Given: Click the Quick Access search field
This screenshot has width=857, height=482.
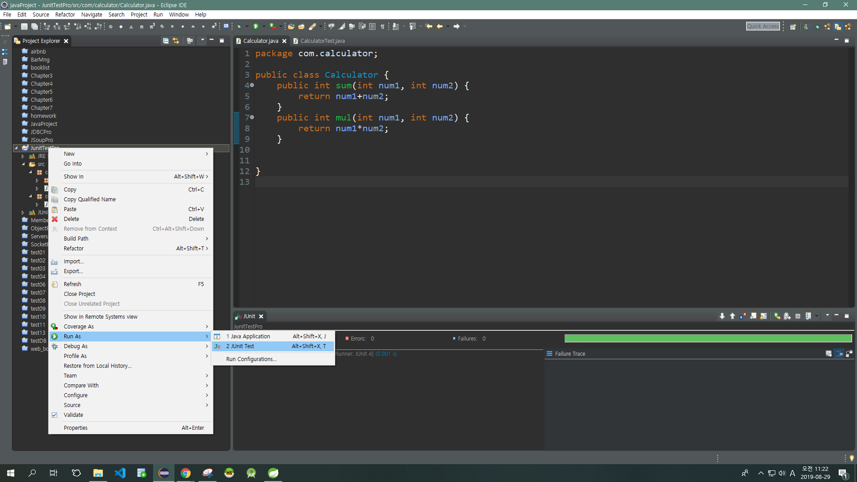Looking at the screenshot, I should click(x=762, y=26).
